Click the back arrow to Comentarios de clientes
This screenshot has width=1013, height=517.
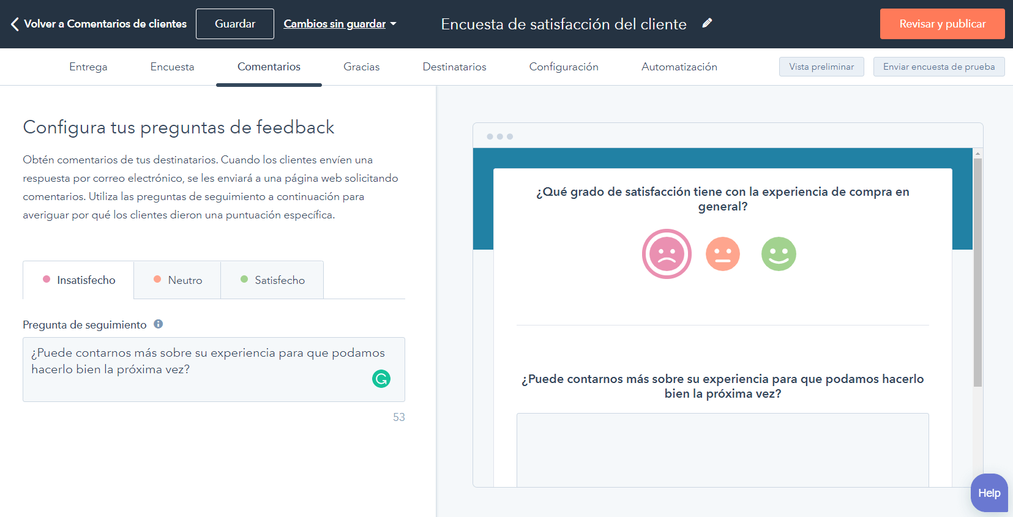(x=15, y=24)
